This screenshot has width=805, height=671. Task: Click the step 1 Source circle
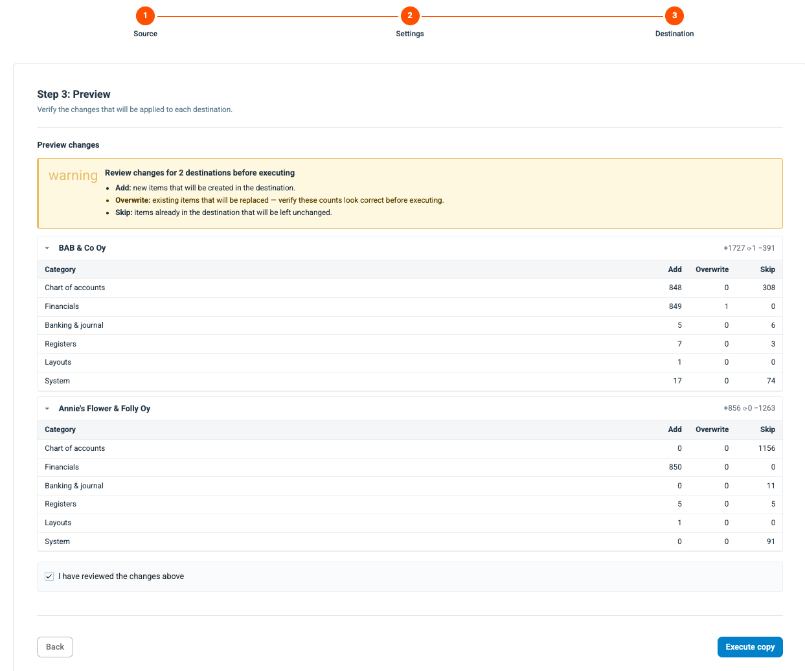(x=145, y=16)
